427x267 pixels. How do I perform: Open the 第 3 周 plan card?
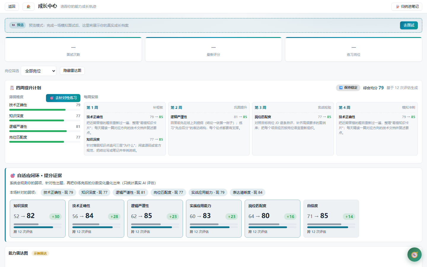click(293, 129)
